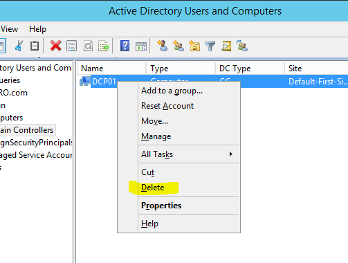Open Properties via the toolbar icon

(x=72, y=46)
